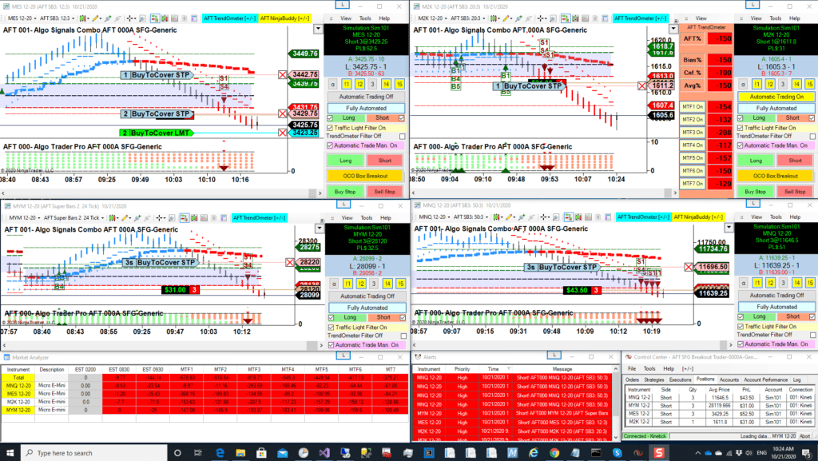The height and width of the screenshot is (461, 818).
Task: Open MYM 12-20 instrument dropdown
Action: click(x=25, y=218)
